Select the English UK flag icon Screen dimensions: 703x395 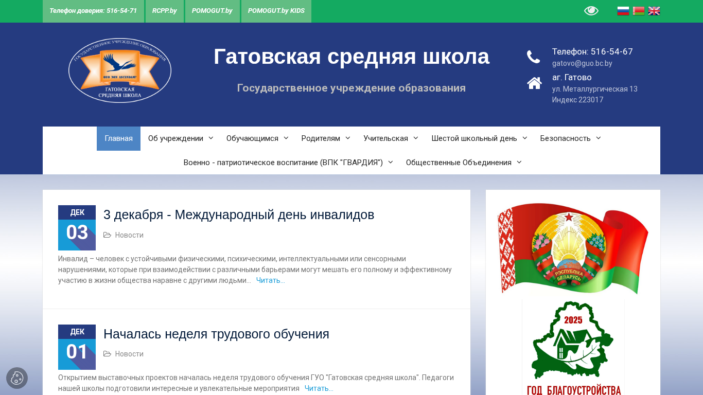pos(654,11)
